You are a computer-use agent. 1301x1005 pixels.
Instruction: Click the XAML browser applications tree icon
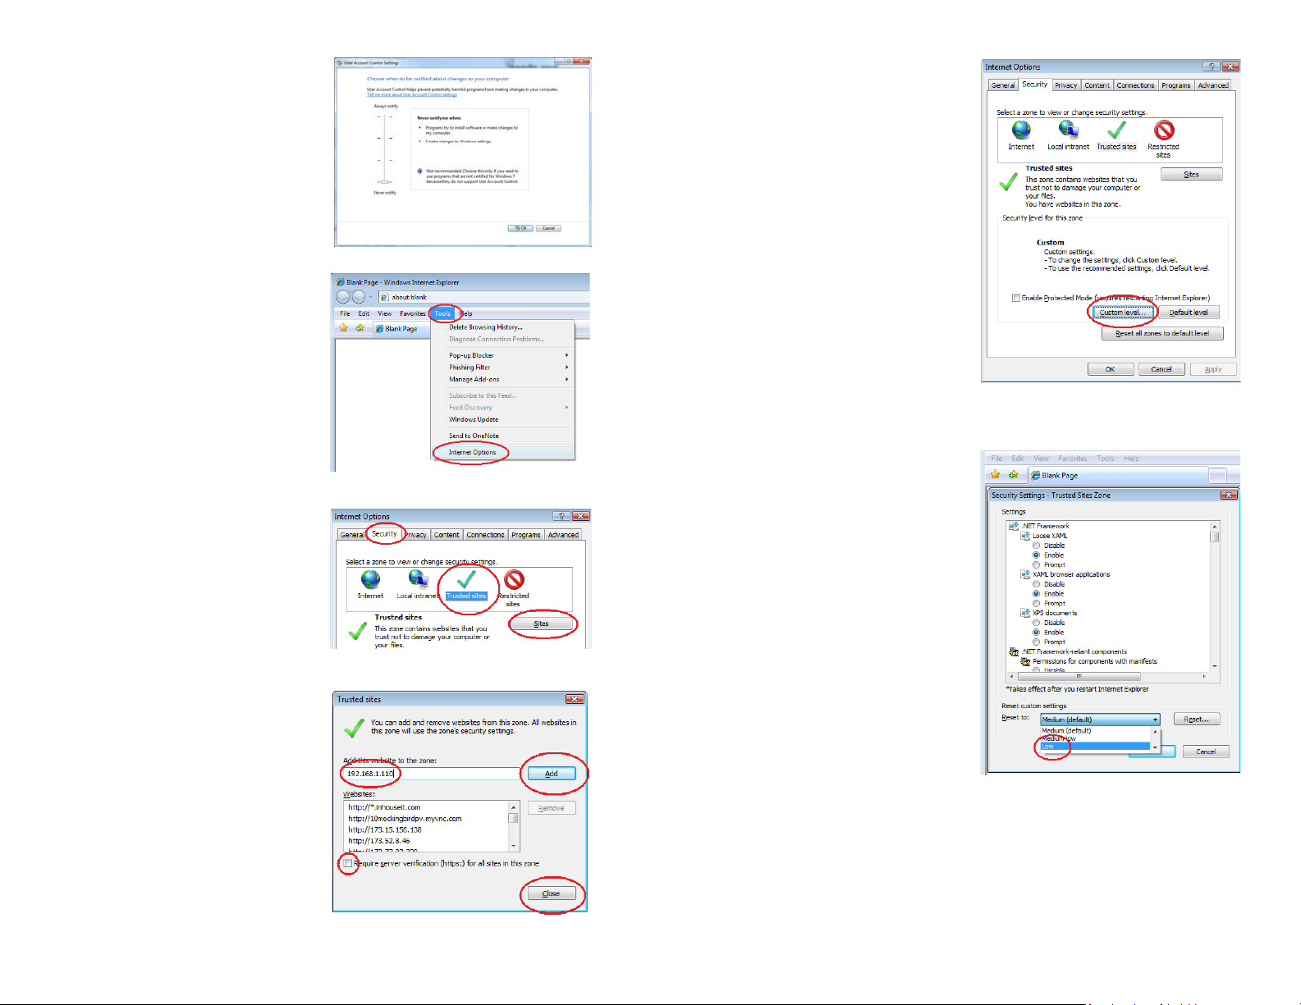[x=1025, y=574]
